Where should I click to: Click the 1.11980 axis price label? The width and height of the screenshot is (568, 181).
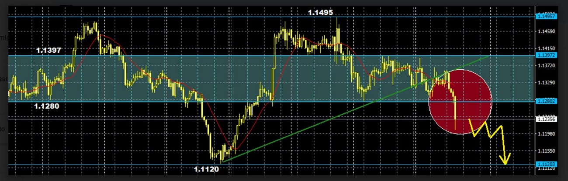click(545, 134)
